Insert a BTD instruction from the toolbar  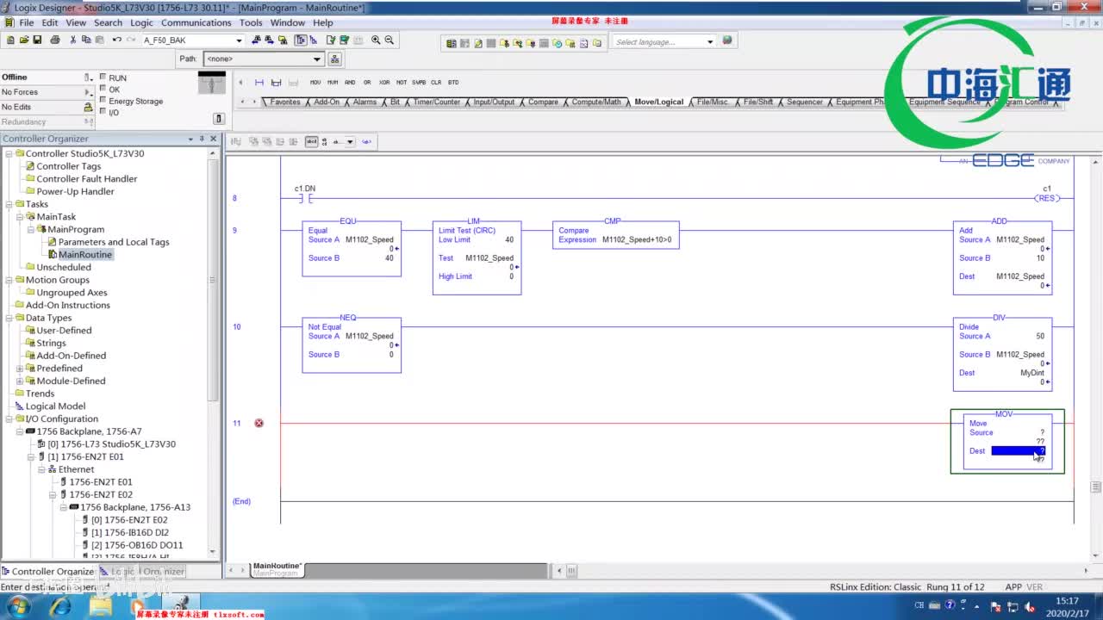point(453,83)
